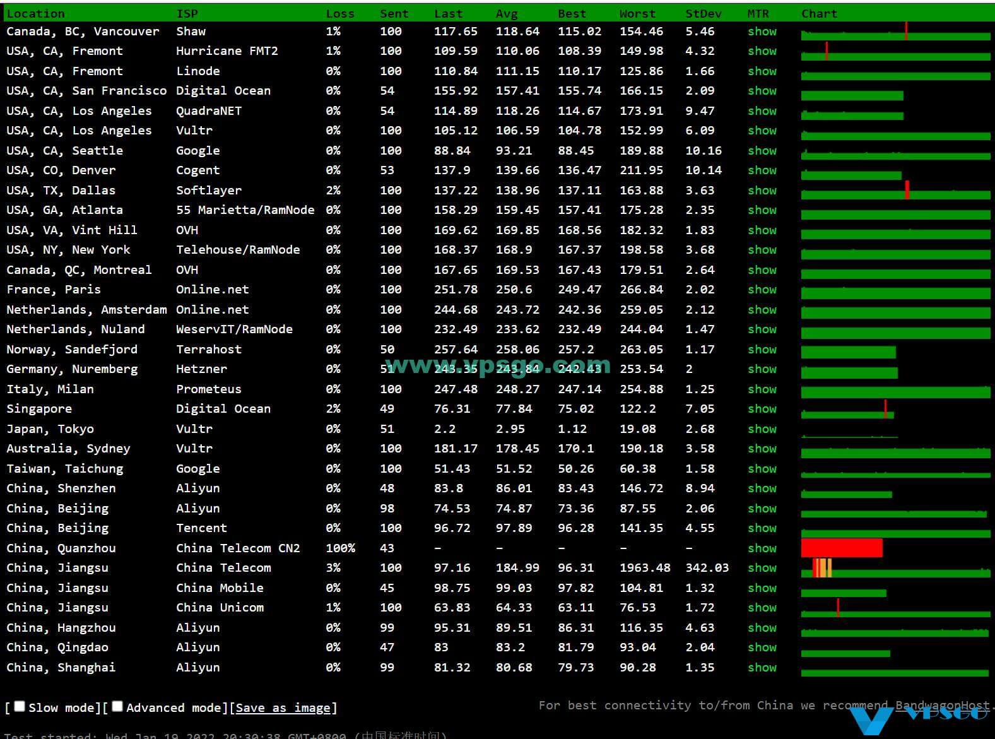The image size is (995, 739).
Task: Click the Taiwan, Taichung location cell
Action: point(65,469)
